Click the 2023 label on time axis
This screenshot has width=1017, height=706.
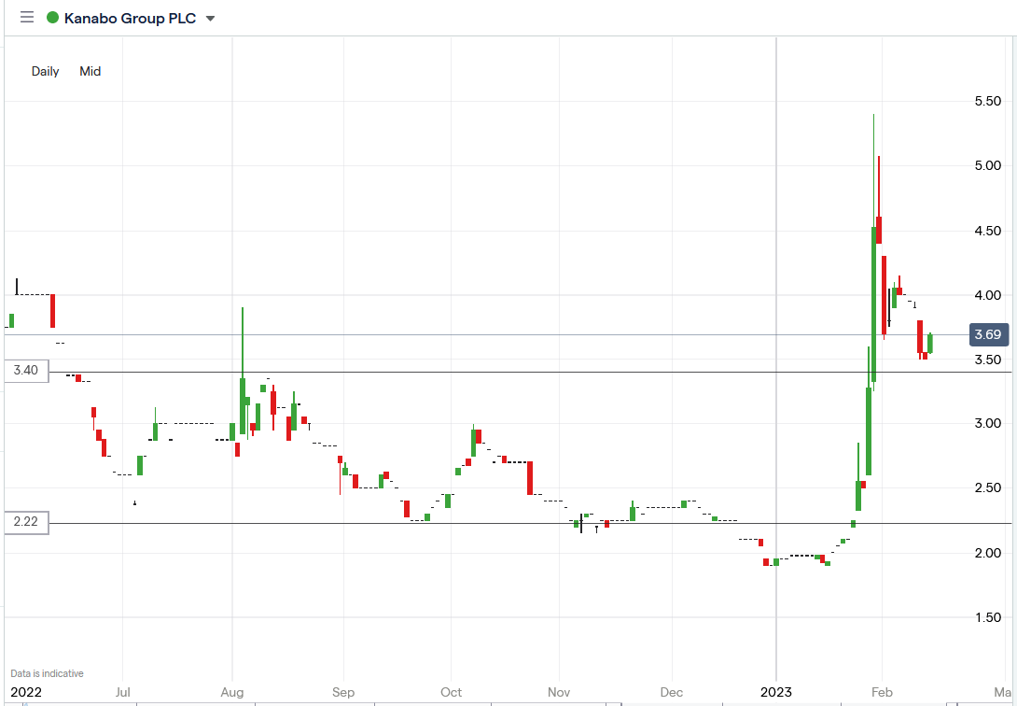click(776, 692)
